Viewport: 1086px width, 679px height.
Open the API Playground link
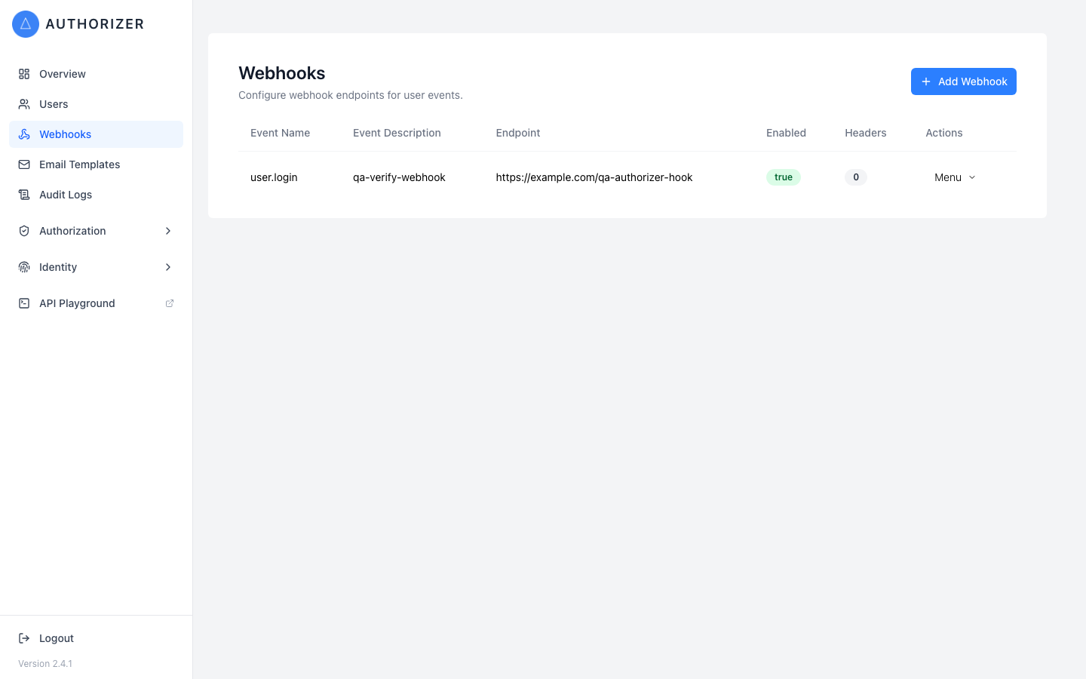coord(96,303)
